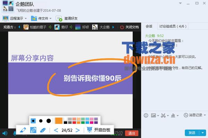The width and height of the screenshot is (208, 138).
Task: Click the 企鹅团队 group title
Action: 25,4
